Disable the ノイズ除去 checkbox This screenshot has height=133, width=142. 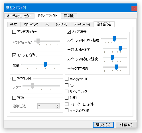(69, 32)
